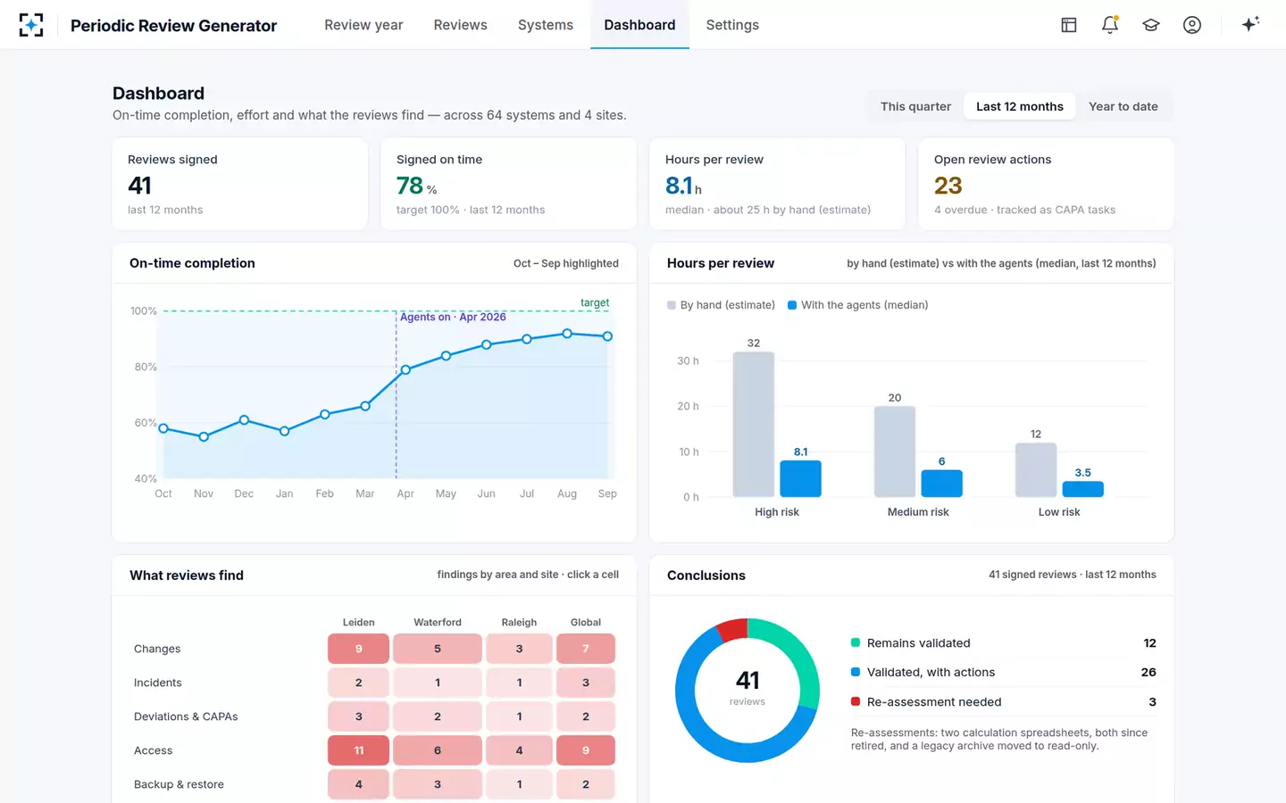
Task: Click the "Waterford" column header
Action: pyautogui.click(x=438, y=622)
